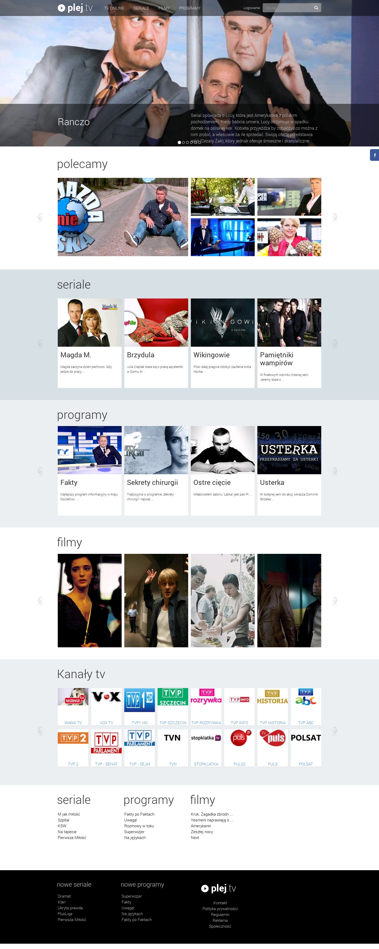
Task: Open the VOX TV channel logo
Action: tap(106, 697)
